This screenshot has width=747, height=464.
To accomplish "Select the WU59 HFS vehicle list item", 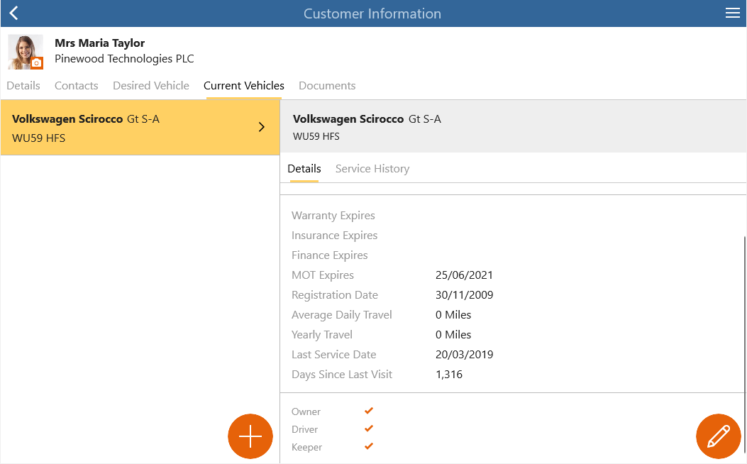I will click(x=140, y=128).
